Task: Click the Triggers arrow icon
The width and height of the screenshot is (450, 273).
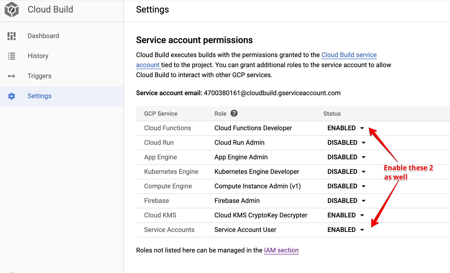Action: point(12,76)
